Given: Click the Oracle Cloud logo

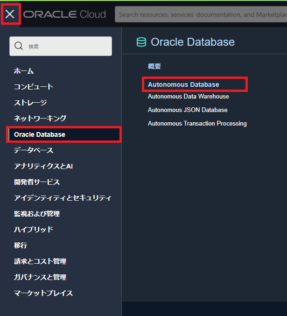Looking at the screenshot, I should point(64,14).
